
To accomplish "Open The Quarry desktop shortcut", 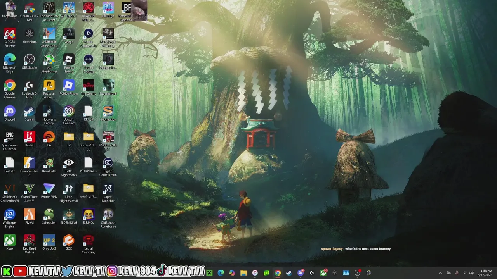I will click(89, 88).
